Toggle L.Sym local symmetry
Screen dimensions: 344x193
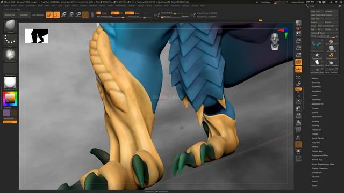click(x=298, y=77)
